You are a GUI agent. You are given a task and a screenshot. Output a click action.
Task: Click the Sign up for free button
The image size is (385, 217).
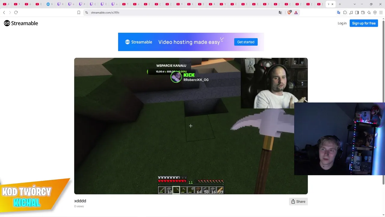(364, 23)
